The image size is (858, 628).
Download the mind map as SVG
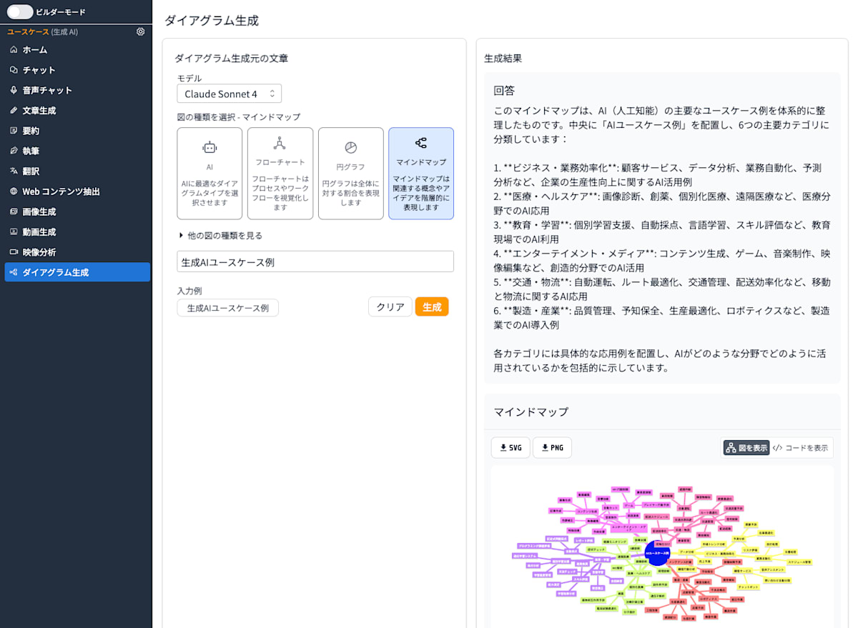pos(511,448)
